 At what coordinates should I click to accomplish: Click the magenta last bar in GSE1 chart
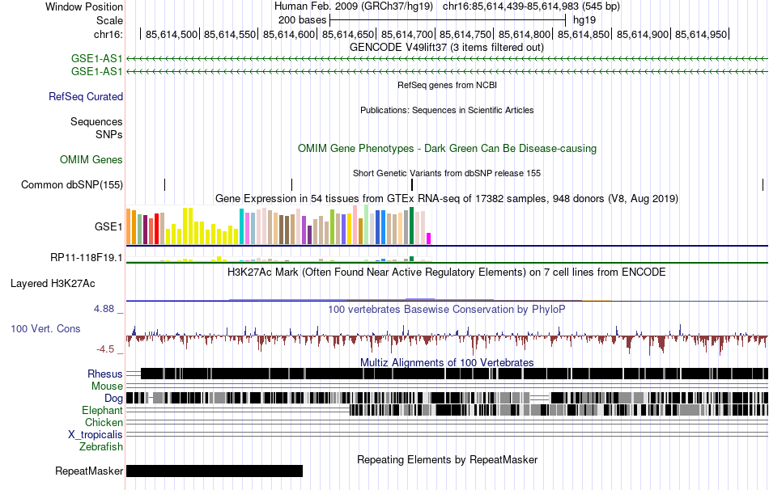(429, 239)
